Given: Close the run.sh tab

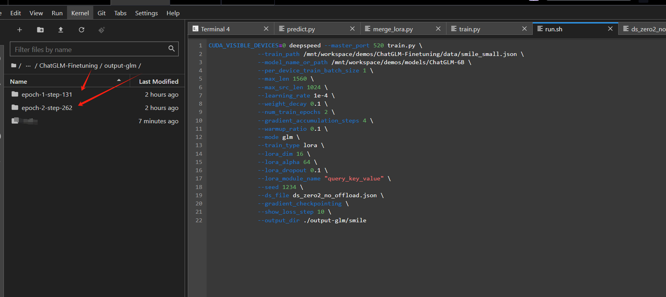Looking at the screenshot, I should tap(610, 29).
